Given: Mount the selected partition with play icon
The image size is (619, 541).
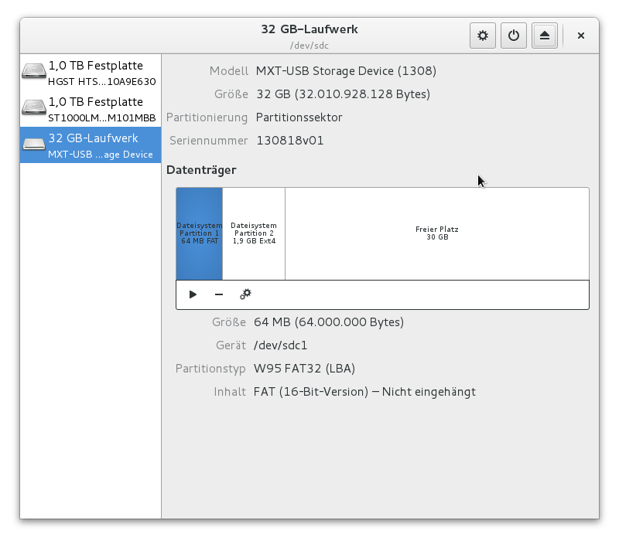Looking at the screenshot, I should tap(193, 294).
